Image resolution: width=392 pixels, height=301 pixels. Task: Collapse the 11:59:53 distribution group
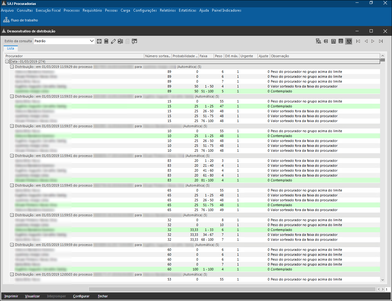coord(12,215)
